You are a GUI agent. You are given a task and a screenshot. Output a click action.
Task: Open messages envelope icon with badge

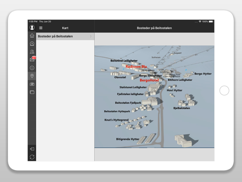(x=32, y=59)
